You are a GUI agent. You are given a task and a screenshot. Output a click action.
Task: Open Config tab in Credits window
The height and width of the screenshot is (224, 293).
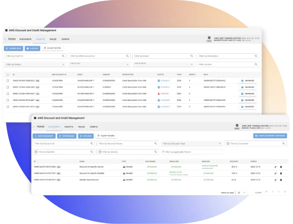pos(65,39)
